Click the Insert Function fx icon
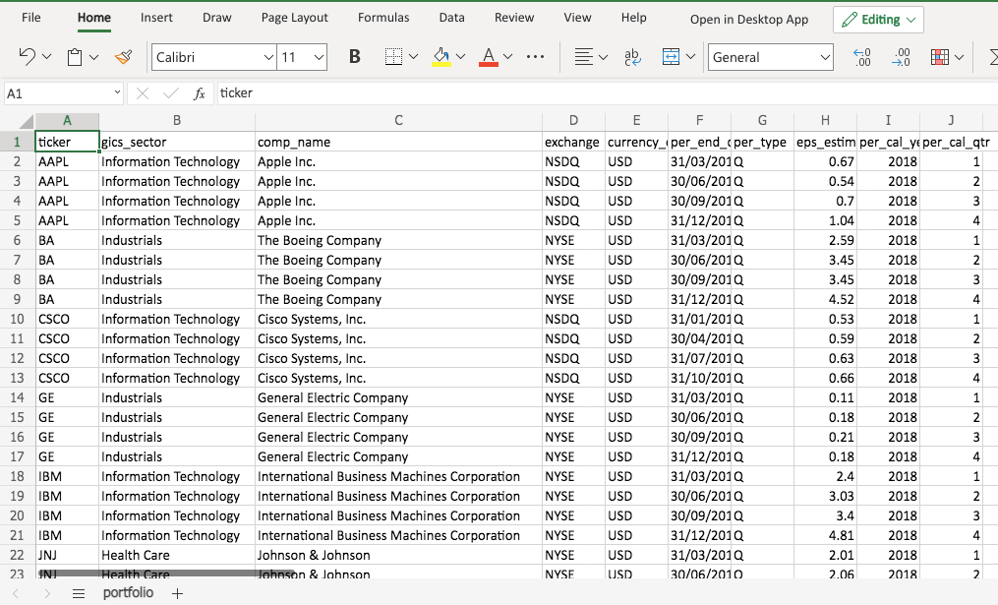The height and width of the screenshot is (605, 998). (200, 93)
